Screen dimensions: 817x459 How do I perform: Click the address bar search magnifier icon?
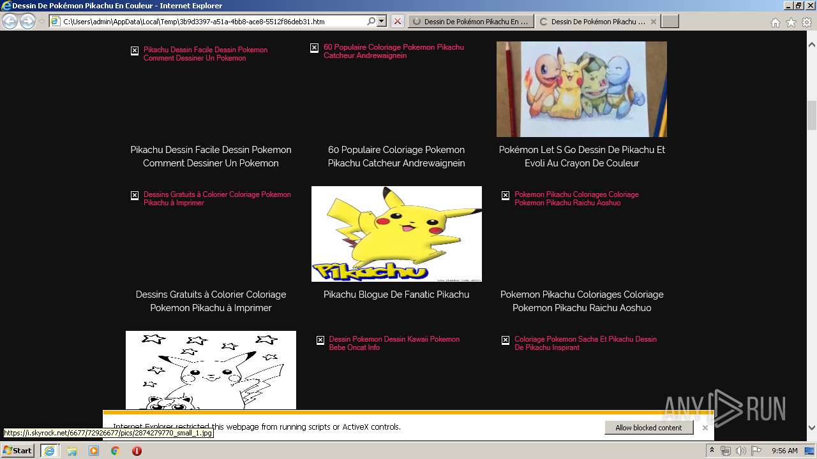click(x=371, y=21)
